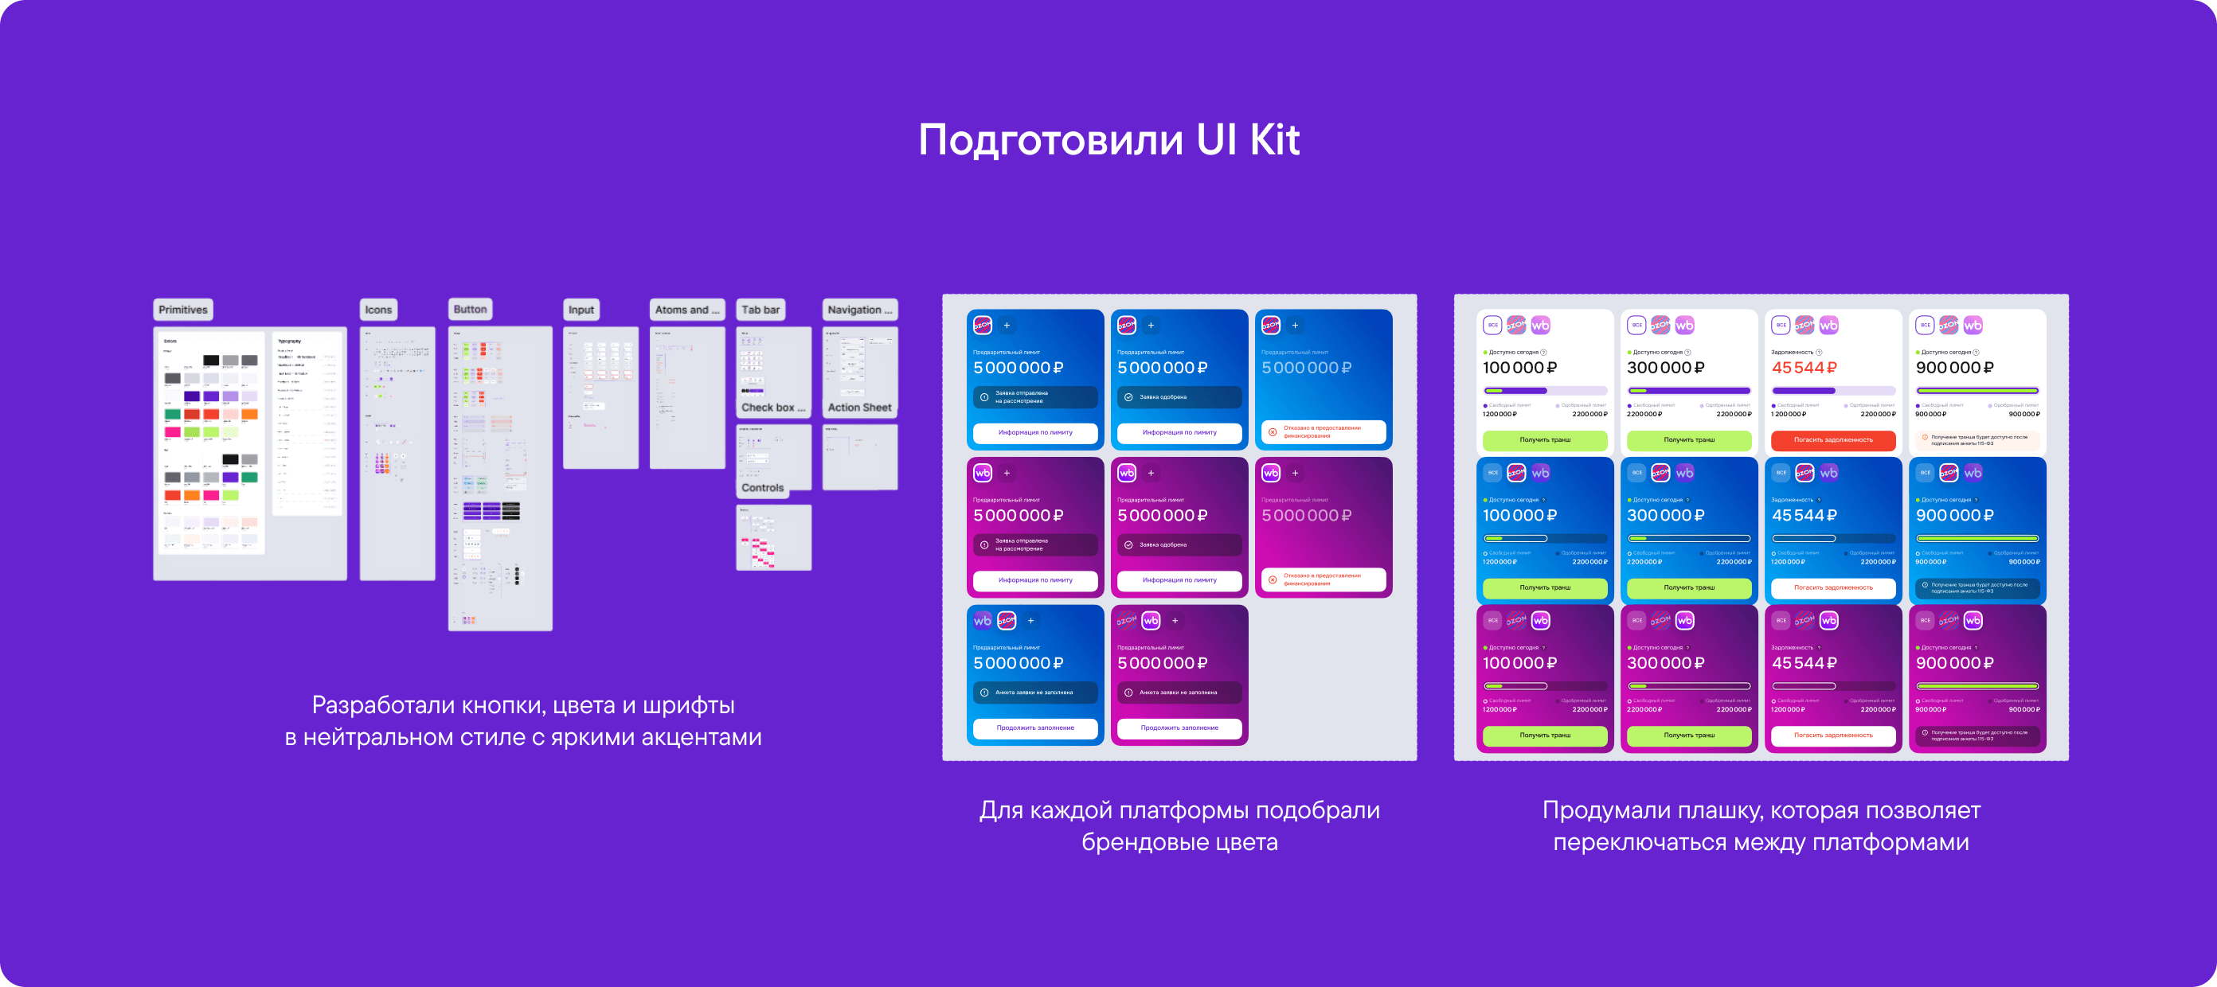The height and width of the screenshot is (987, 2217).
Task: Click Ozon logo on blue Заявка одобрена card
Action: (1127, 326)
